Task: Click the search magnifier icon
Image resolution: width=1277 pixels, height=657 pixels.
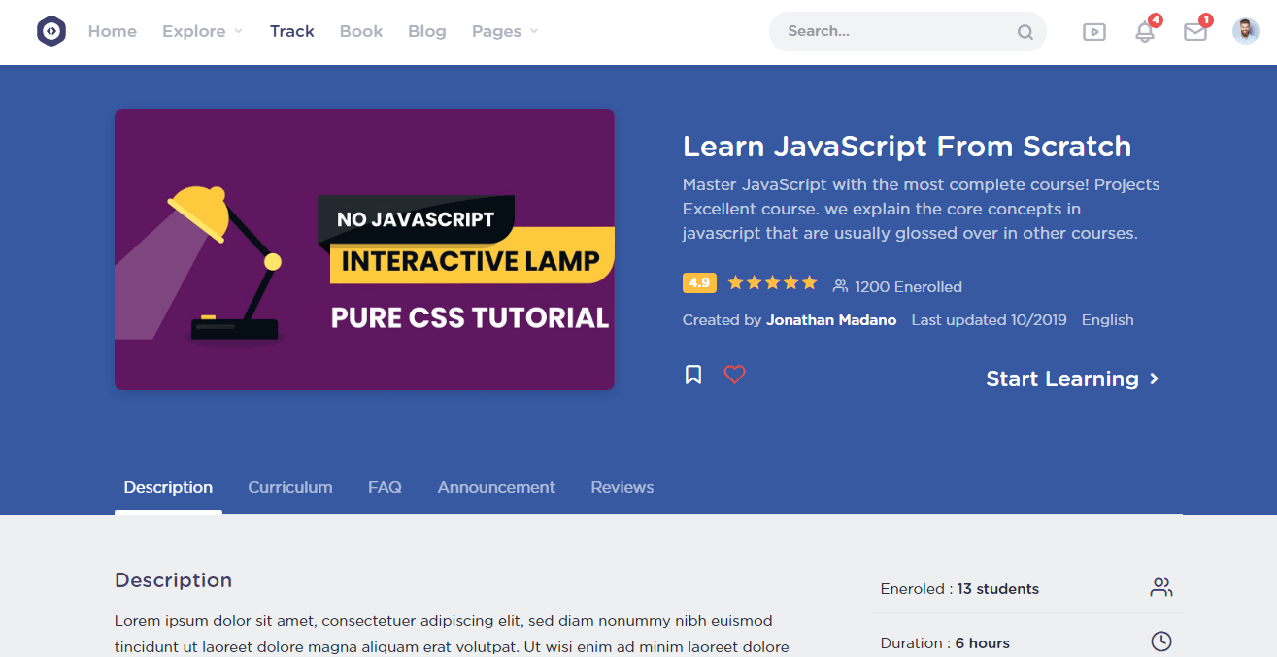Action: pyautogui.click(x=1025, y=32)
